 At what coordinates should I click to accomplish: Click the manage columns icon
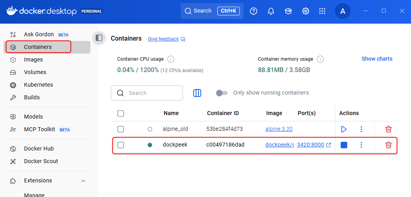coord(197,93)
